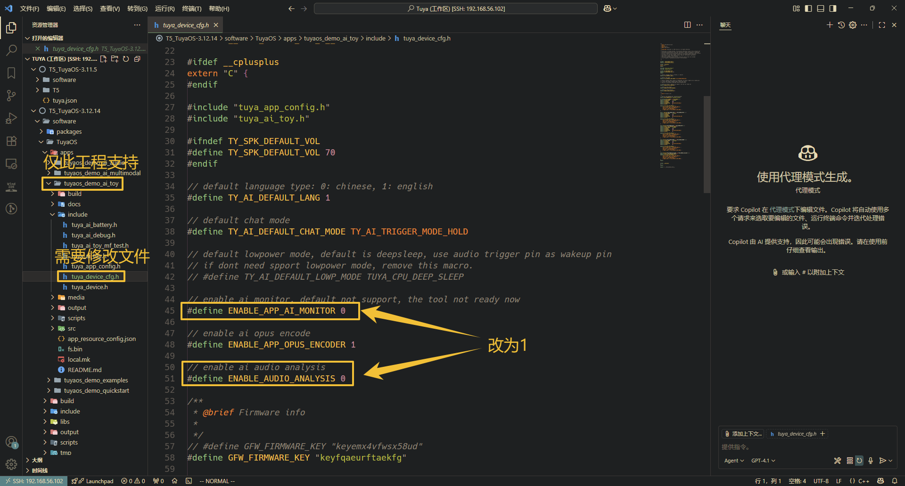Close the tuya_device_cfg.h editor tab

tap(216, 25)
